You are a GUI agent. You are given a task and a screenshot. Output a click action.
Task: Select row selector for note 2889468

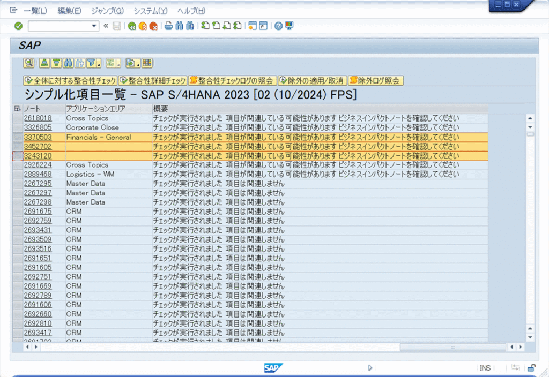click(x=18, y=174)
